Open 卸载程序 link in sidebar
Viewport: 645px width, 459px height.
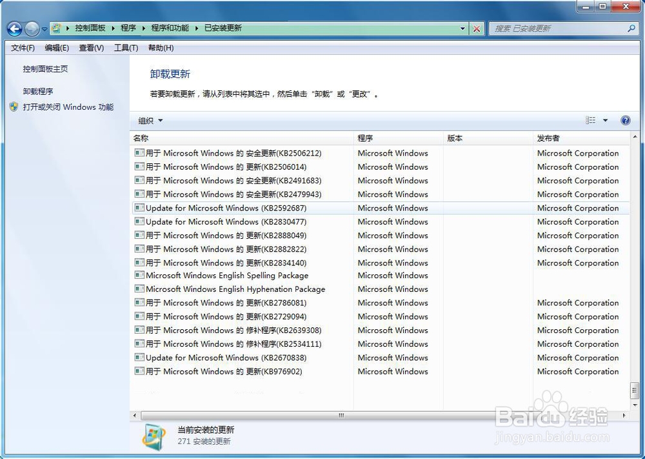[38, 91]
